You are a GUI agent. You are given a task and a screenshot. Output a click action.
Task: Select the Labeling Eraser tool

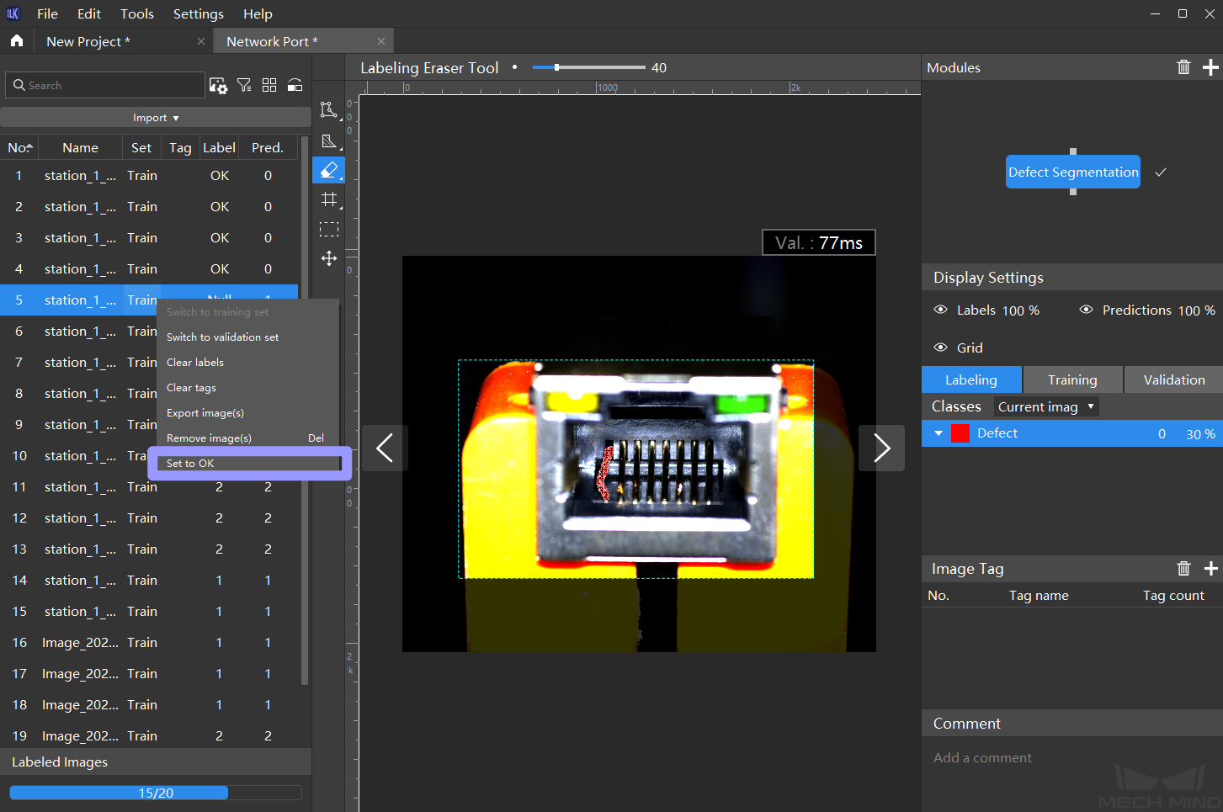329,170
